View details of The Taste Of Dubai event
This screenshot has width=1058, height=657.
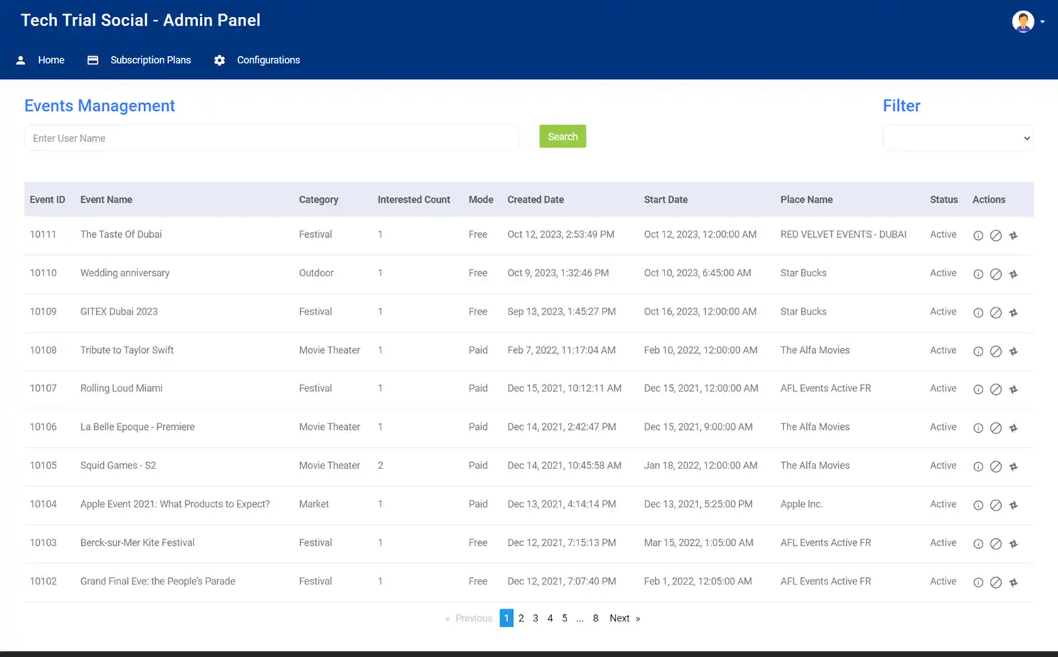[978, 235]
